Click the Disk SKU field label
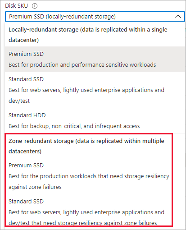186x230 pixels. click(x=17, y=6)
